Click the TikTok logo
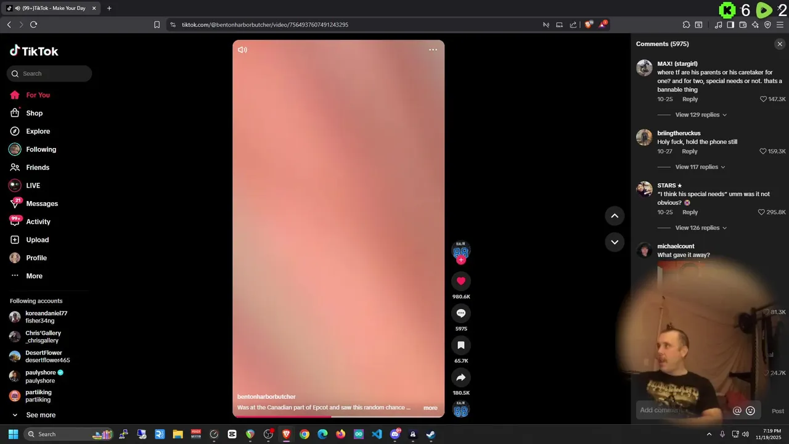The width and height of the screenshot is (789, 444). point(34,51)
